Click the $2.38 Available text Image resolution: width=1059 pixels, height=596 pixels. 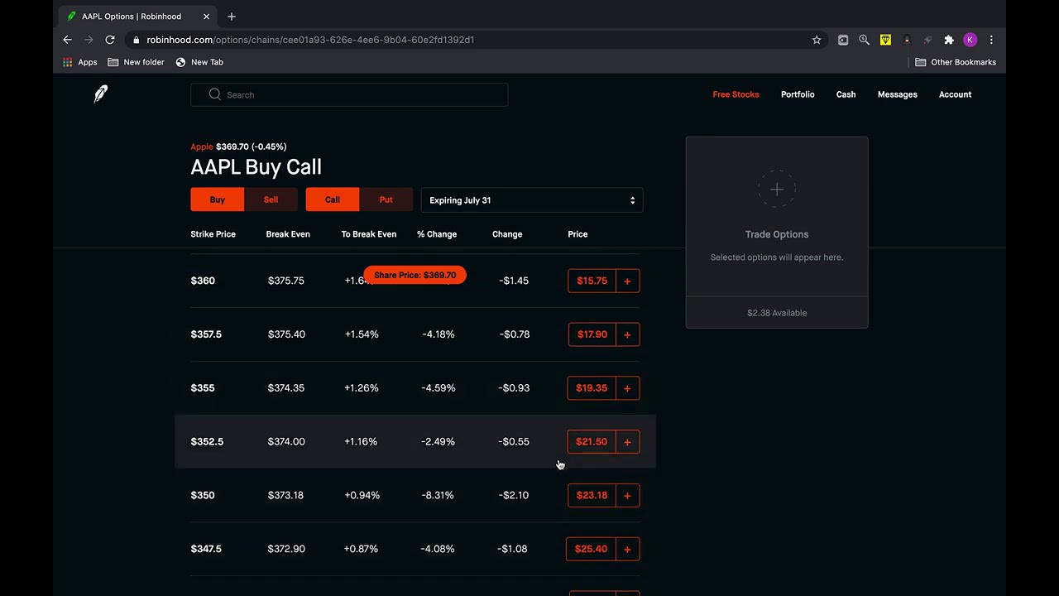click(x=777, y=313)
